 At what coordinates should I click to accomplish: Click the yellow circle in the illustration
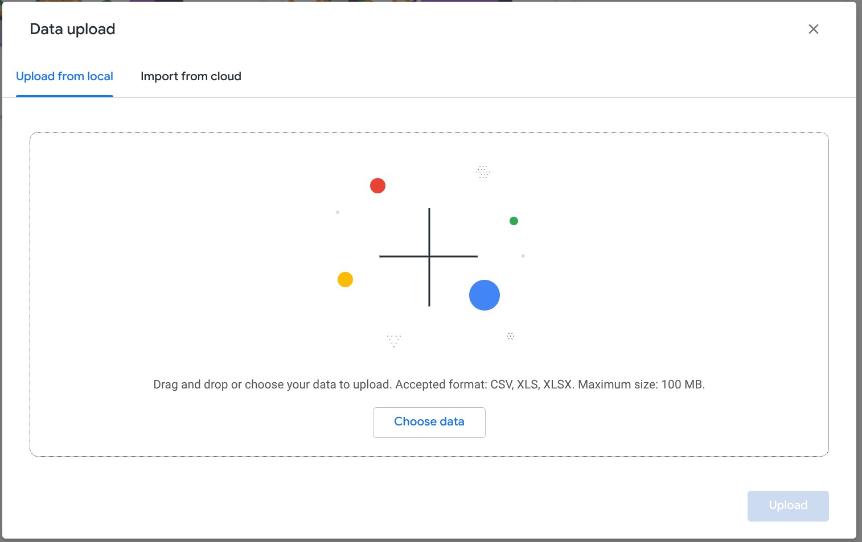tap(345, 279)
